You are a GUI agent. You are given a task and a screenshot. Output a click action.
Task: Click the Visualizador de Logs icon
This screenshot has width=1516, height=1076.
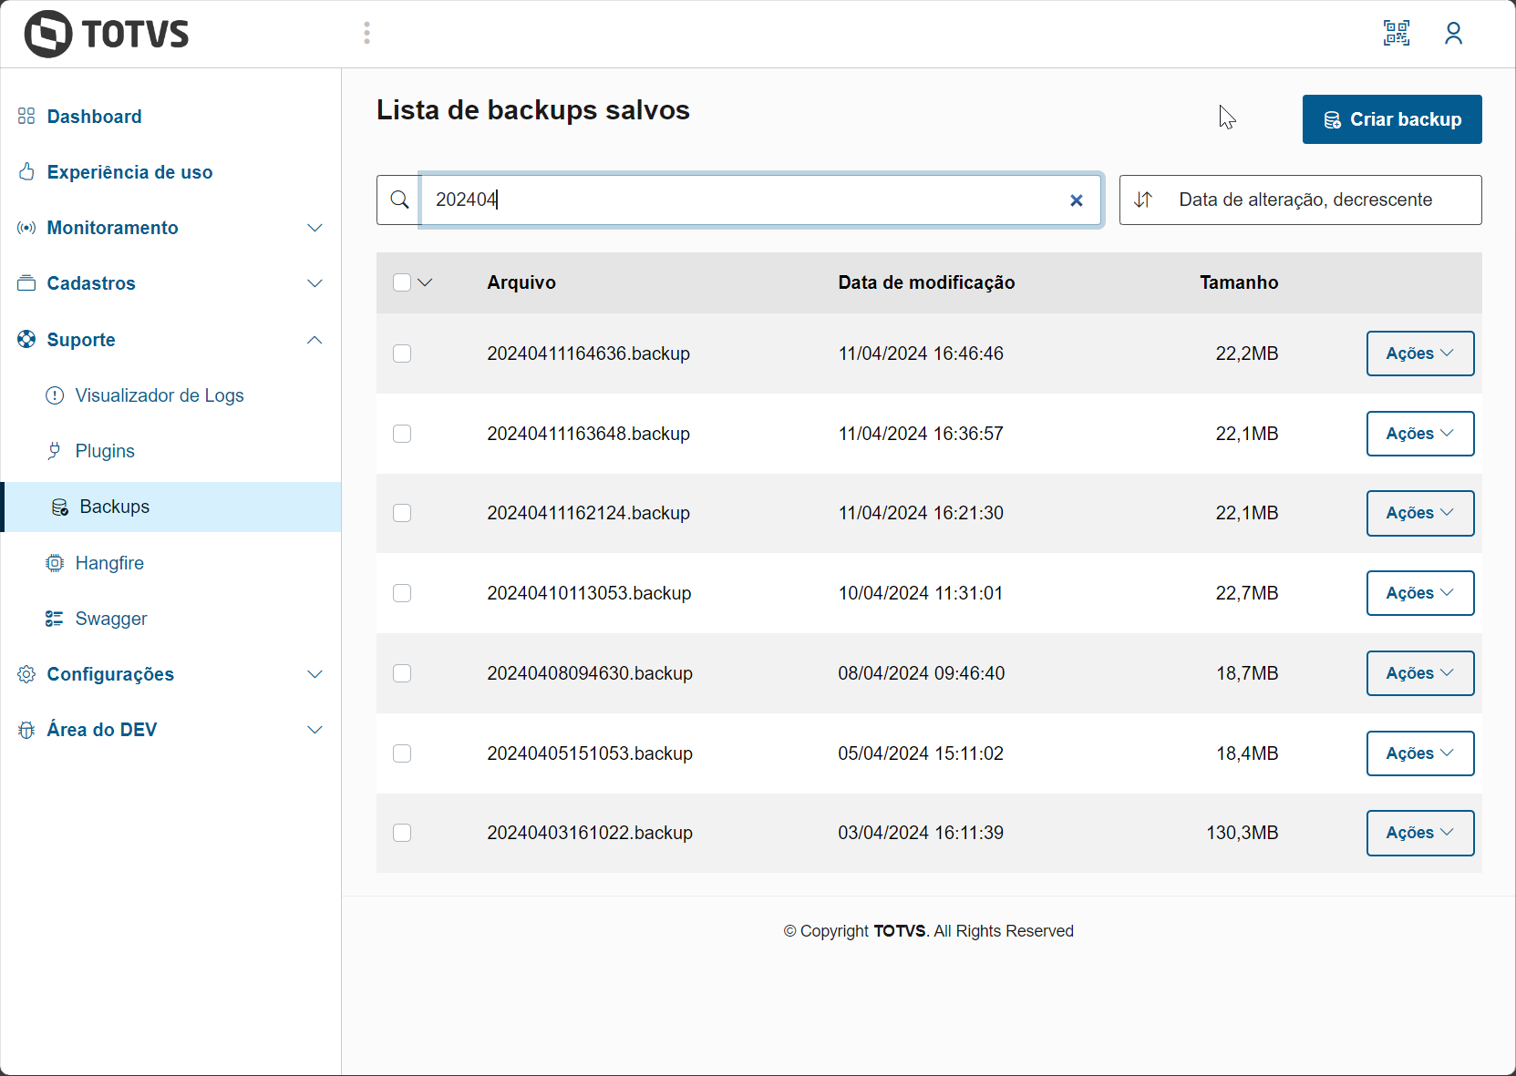click(56, 395)
